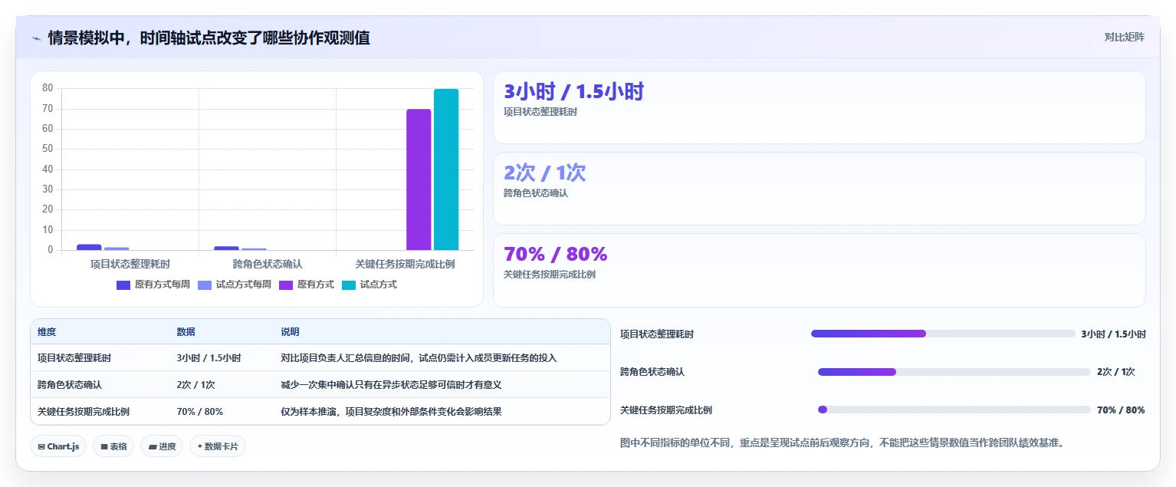Click the 说明 column header
Viewport: 1176px width, 487px height.
click(290, 332)
